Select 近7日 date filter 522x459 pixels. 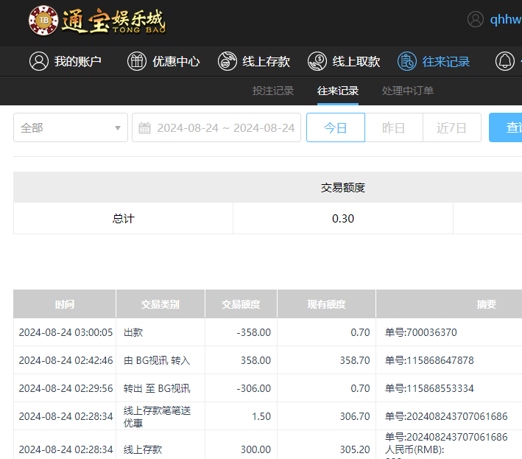451,127
